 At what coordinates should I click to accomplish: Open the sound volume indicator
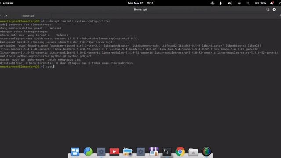230,3
